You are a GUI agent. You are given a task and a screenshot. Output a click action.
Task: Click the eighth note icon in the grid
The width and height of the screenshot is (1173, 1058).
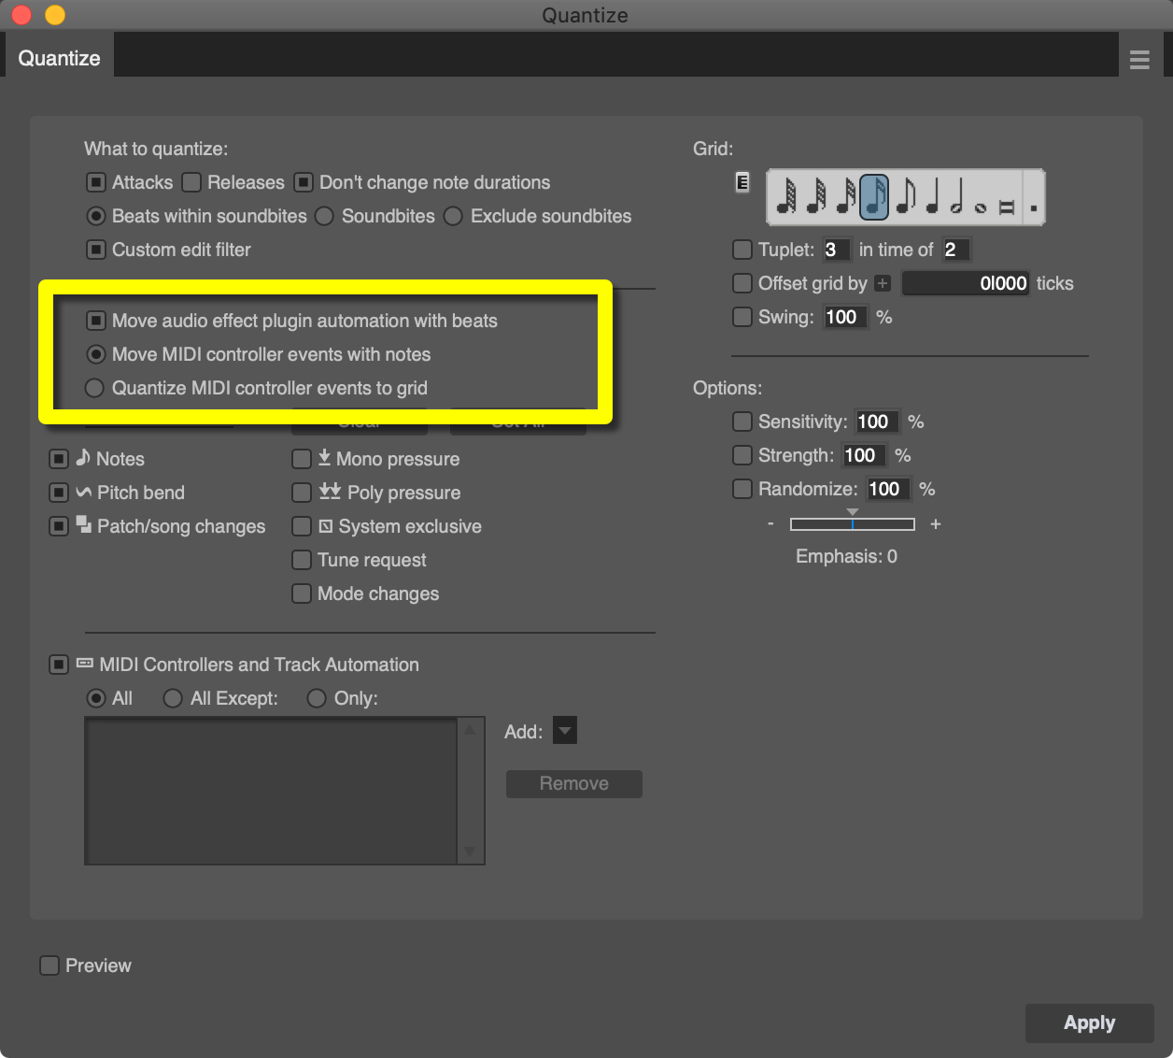click(x=905, y=196)
